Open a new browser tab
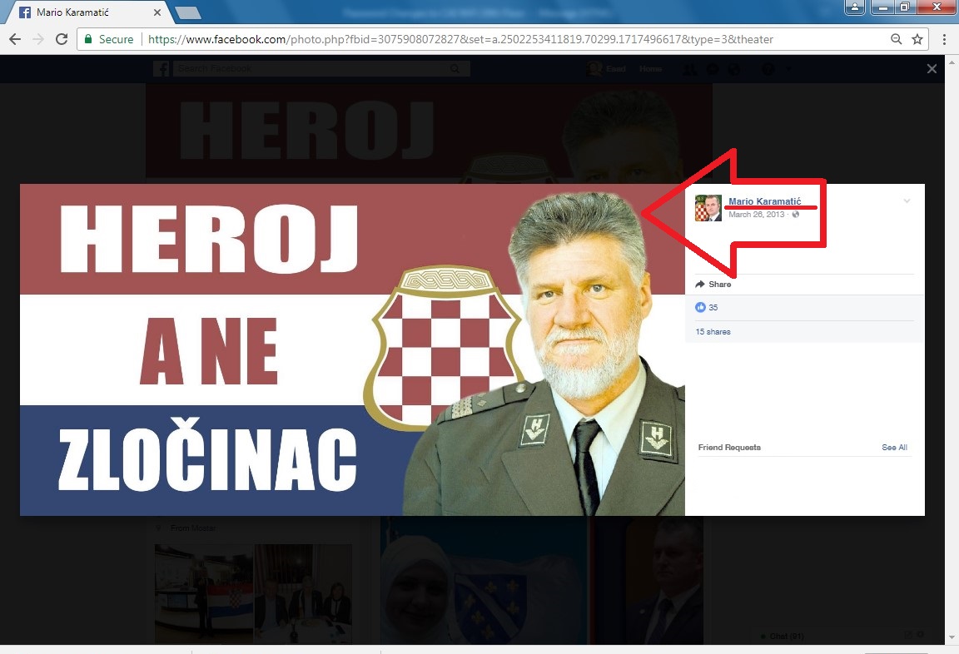This screenshot has height=654, width=959. (187, 12)
